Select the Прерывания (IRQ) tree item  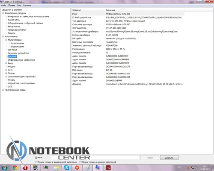point(17,30)
